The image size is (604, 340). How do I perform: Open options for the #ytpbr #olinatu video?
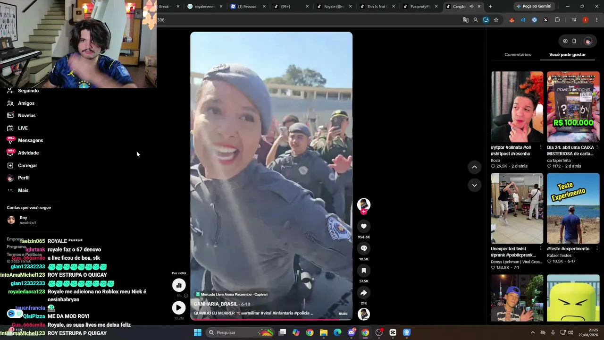point(541,147)
